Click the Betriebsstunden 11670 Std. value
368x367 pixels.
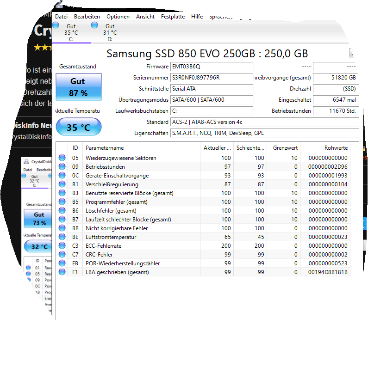pos(336,111)
